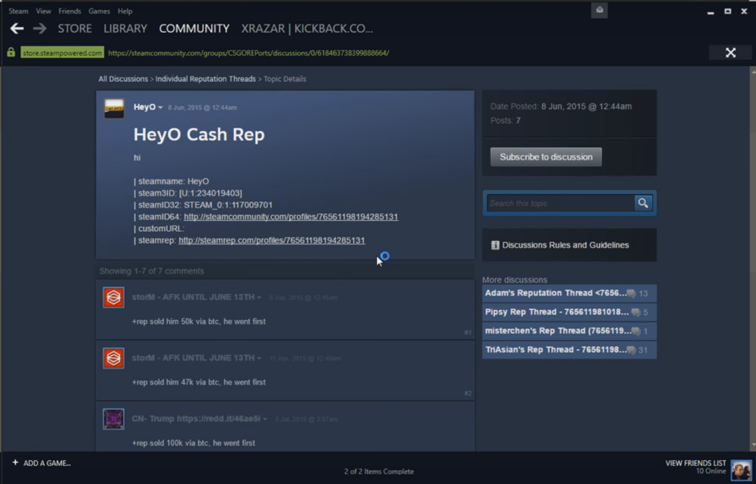Click the Search this topic field
The height and width of the screenshot is (484, 756).
tap(560, 203)
